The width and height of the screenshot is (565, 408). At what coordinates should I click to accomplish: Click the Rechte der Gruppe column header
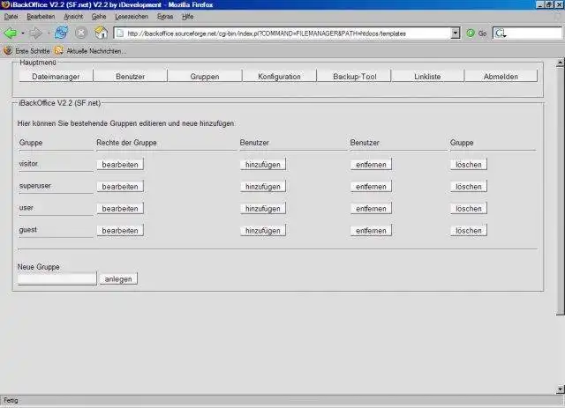[x=126, y=143]
